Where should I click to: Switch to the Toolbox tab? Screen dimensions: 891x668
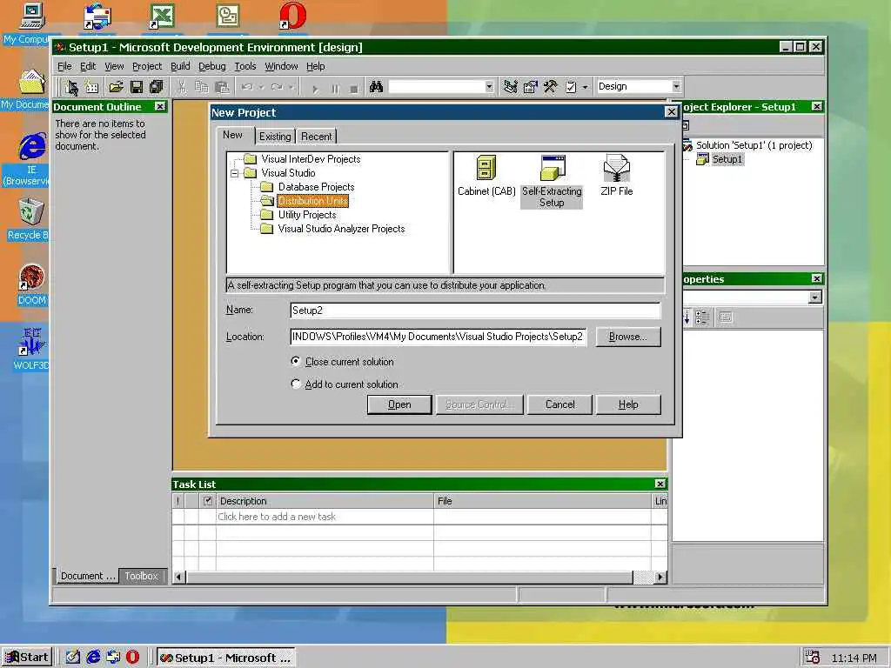[142, 576]
